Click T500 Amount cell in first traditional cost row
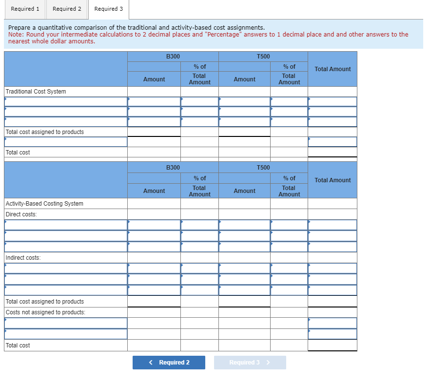431x384 pixels. 244,102
